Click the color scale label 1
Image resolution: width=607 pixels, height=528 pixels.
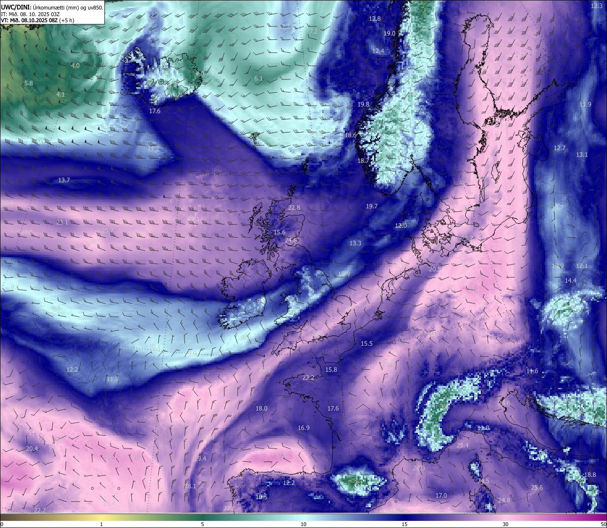point(101,524)
